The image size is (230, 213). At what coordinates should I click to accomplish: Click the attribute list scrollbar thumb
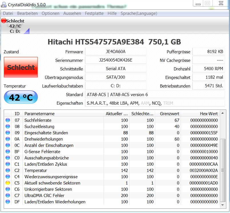click(223, 170)
